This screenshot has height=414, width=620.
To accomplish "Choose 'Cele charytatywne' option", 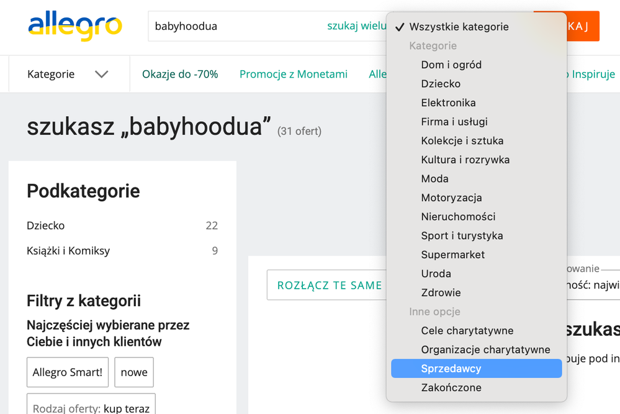I will pos(476,331).
